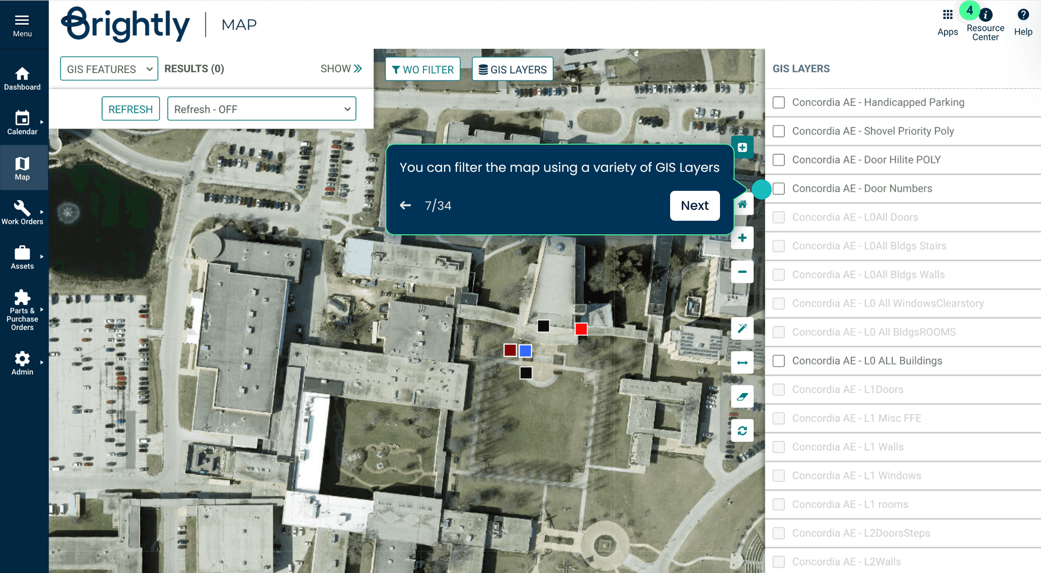Image resolution: width=1041 pixels, height=573 pixels.
Task: Open the Resource Center info icon
Action: (985, 15)
